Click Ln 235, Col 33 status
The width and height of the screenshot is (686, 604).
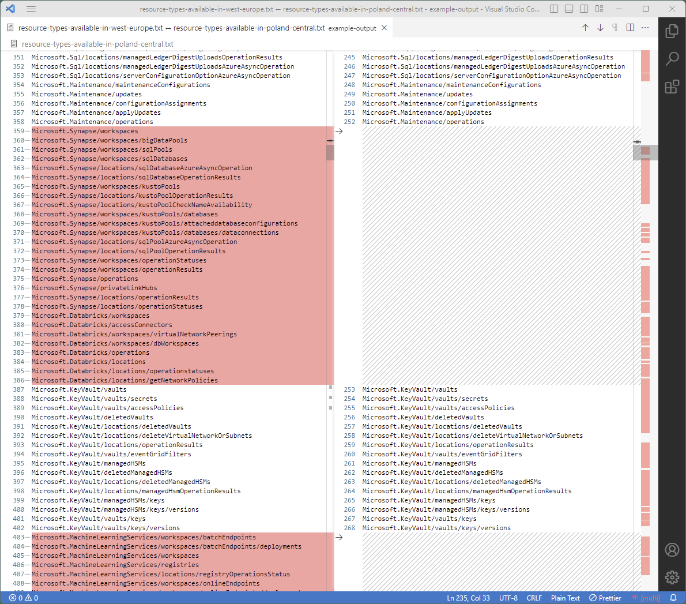(468, 598)
